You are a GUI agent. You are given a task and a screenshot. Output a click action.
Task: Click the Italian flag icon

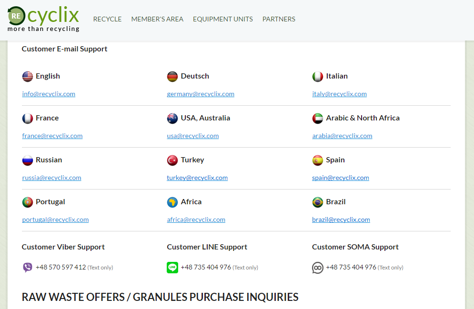point(318,76)
